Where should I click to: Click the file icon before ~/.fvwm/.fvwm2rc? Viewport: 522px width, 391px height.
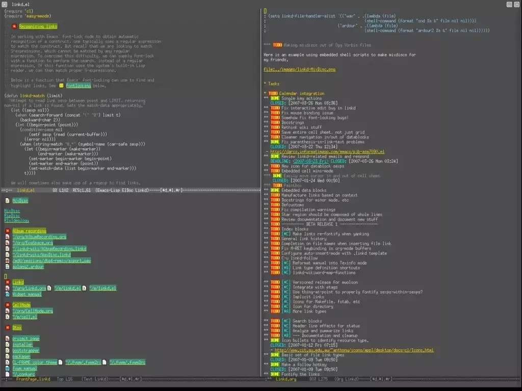pos(61,362)
